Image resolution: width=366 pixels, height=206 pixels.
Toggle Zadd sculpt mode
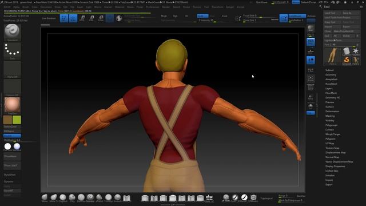[x=202, y=16]
